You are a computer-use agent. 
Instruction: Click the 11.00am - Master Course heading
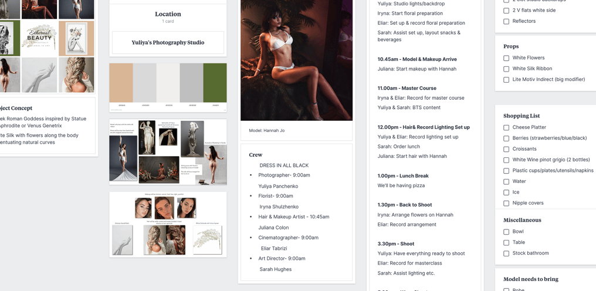407,88
